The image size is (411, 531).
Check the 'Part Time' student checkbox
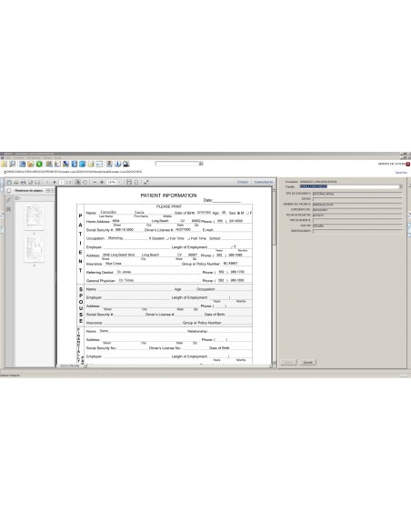coord(189,239)
